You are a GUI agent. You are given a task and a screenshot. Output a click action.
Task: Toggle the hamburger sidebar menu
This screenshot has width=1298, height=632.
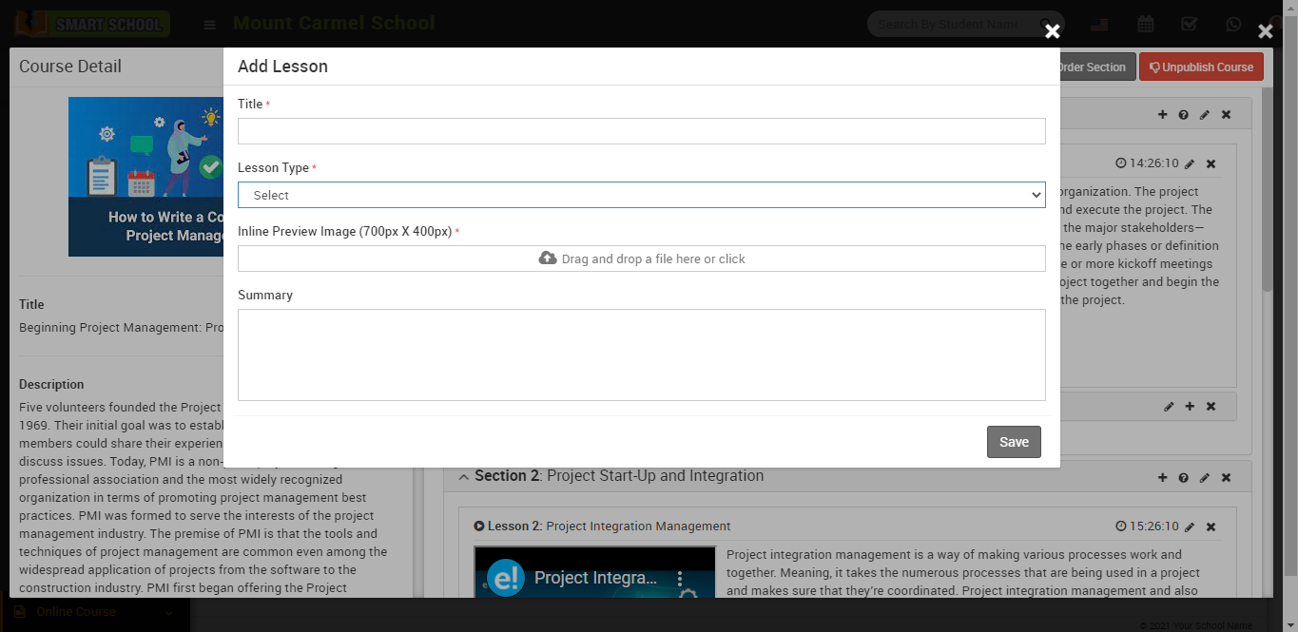pyautogui.click(x=210, y=25)
